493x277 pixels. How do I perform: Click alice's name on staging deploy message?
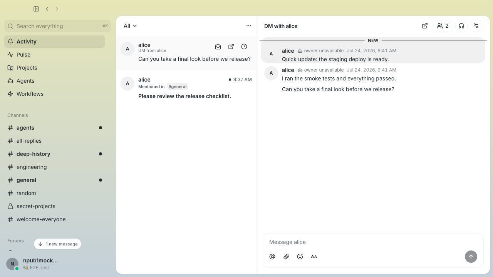[288, 51]
